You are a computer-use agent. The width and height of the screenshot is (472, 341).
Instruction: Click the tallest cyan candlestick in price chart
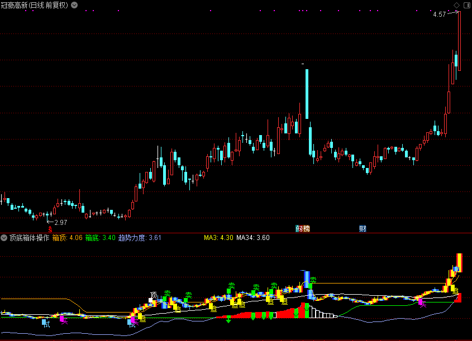(x=307, y=94)
